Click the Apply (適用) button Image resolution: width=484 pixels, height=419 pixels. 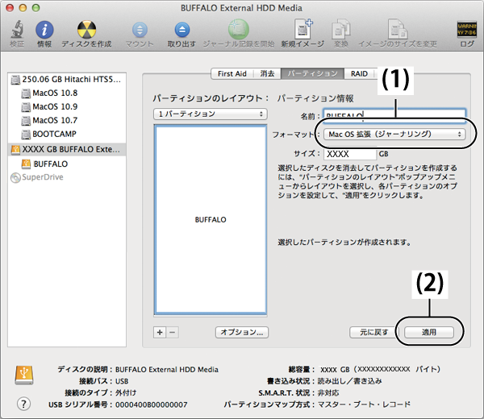tap(429, 332)
